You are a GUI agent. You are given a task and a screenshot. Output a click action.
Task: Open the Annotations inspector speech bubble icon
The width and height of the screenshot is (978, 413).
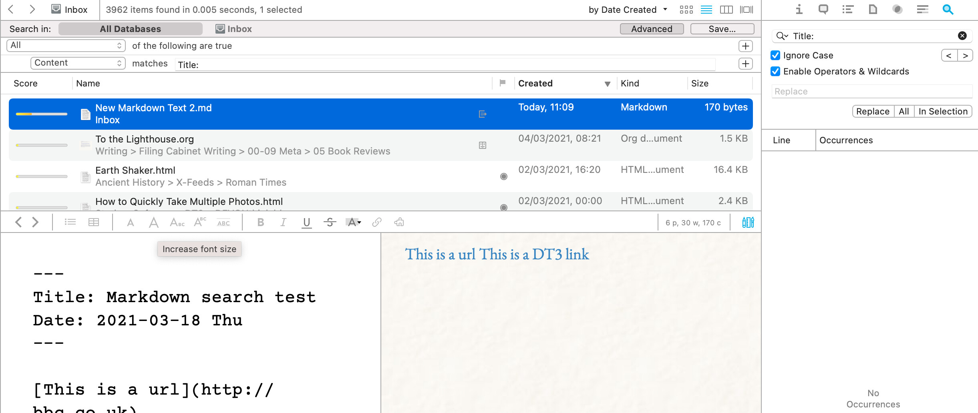(823, 9)
